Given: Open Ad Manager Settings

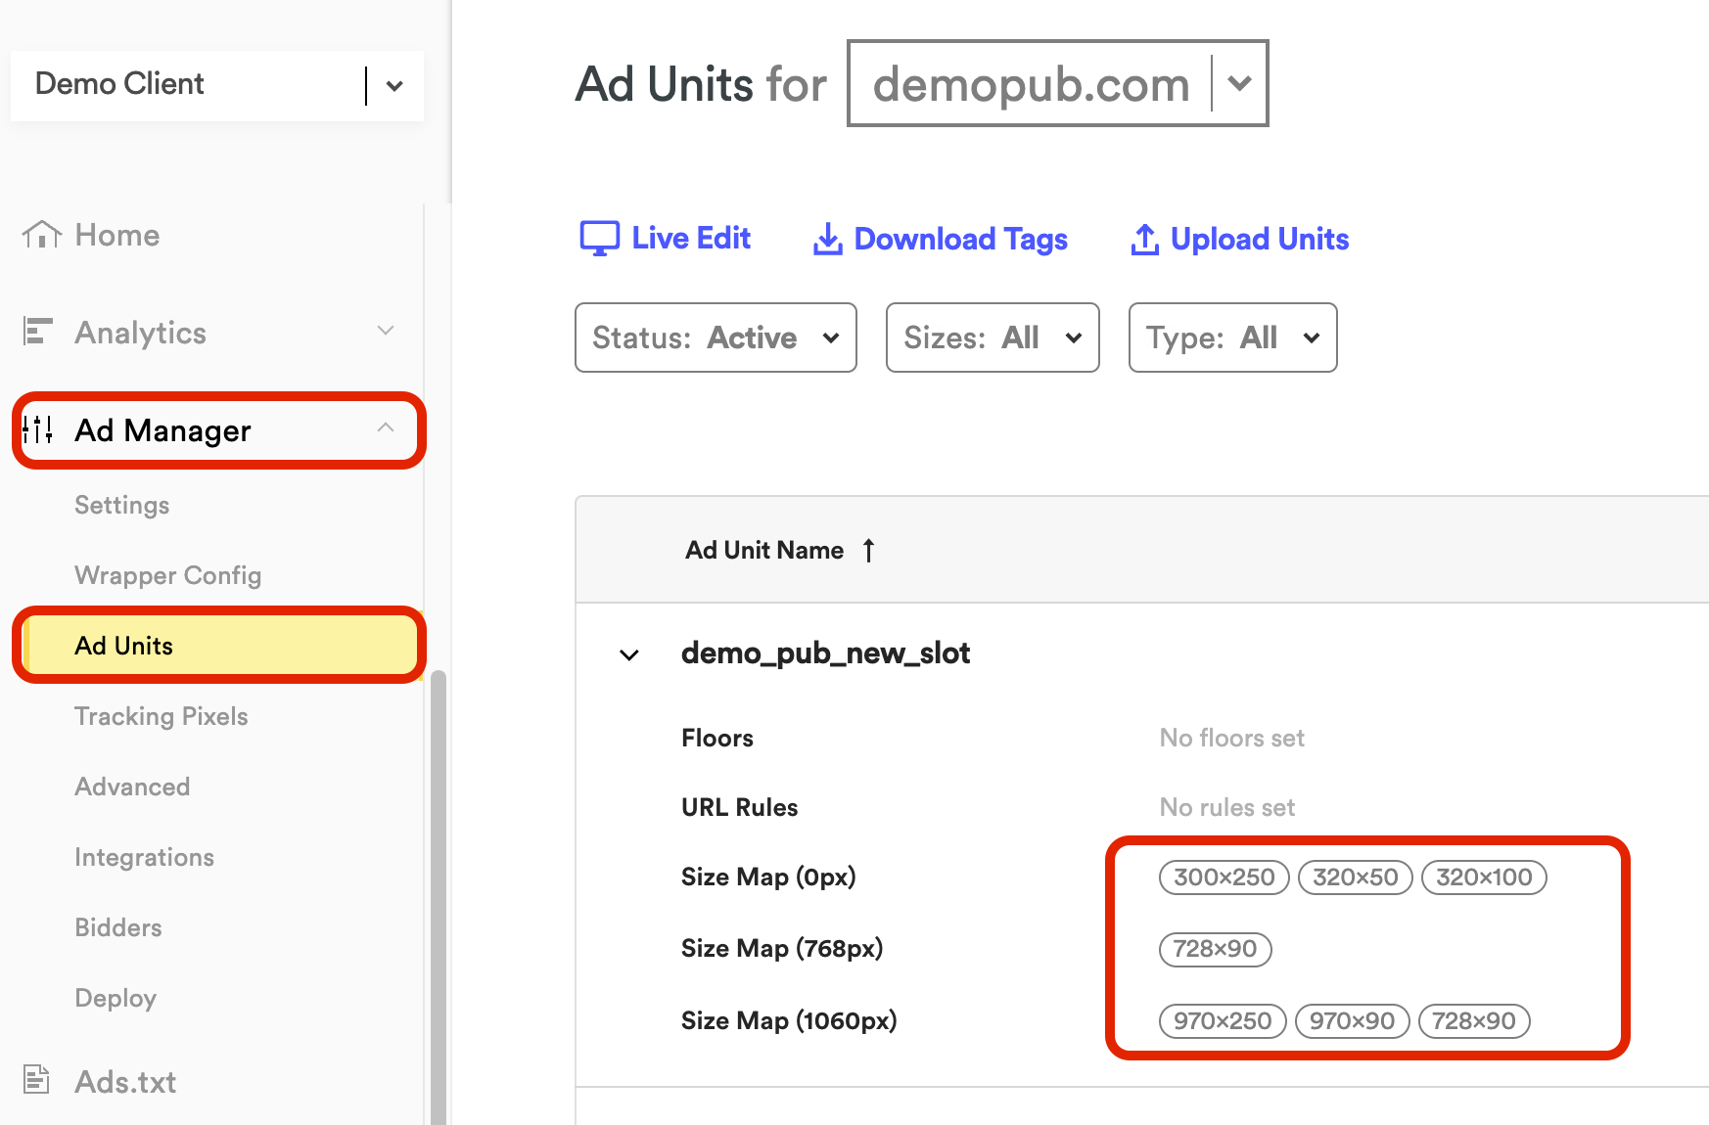Looking at the screenshot, I should [x=122, y=505].
